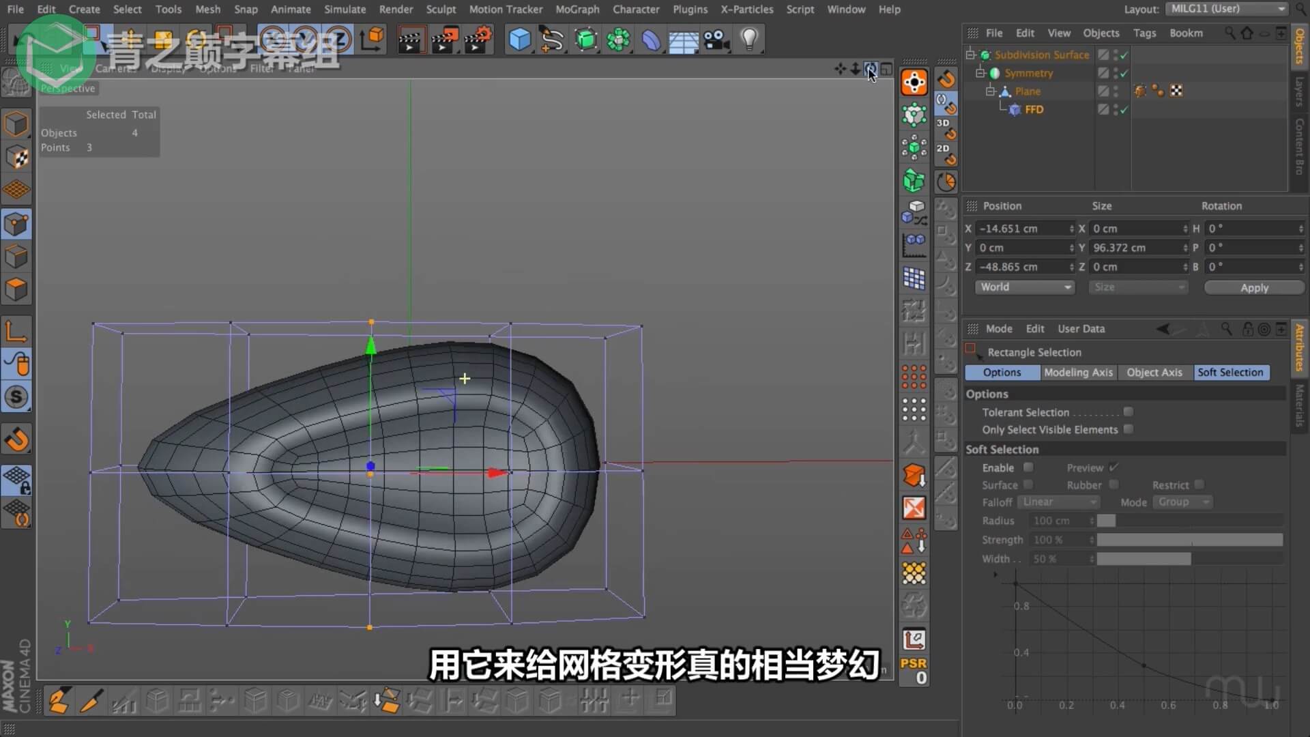Open the Camera object icon
This screenshot has width=1310, height=737.
pos(716,40)
